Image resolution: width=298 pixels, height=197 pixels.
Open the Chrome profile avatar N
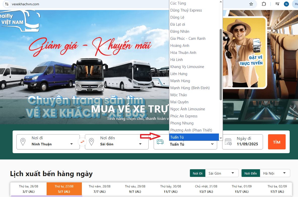[x=286, y=4]
